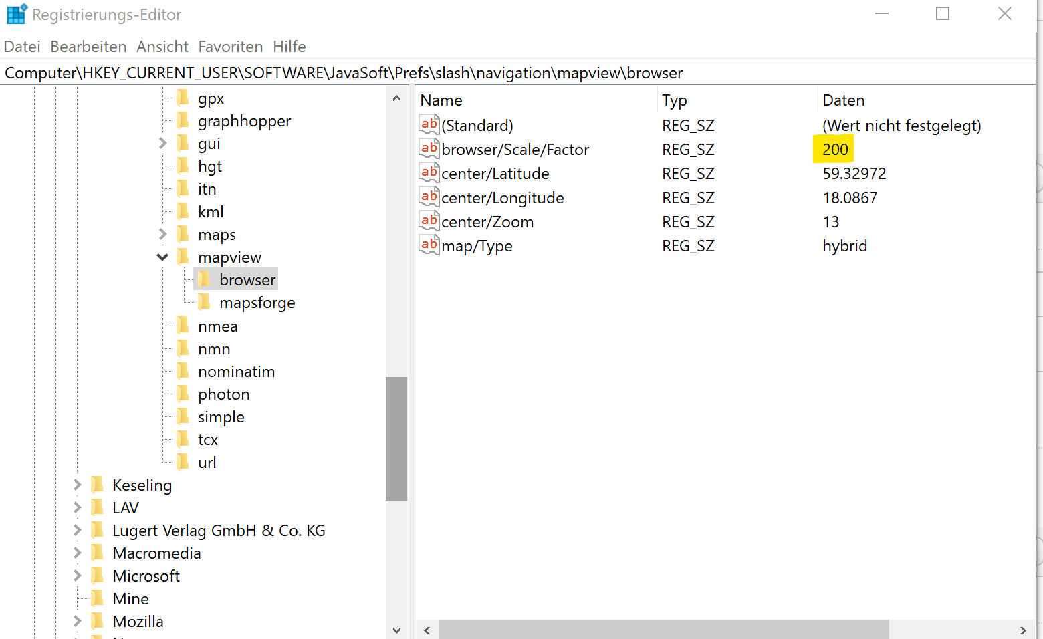The height and width of the screenshot is (639, 1043).
Task: Click the tree pane scroll-down arrow
Action: click(x=396, y=630)
